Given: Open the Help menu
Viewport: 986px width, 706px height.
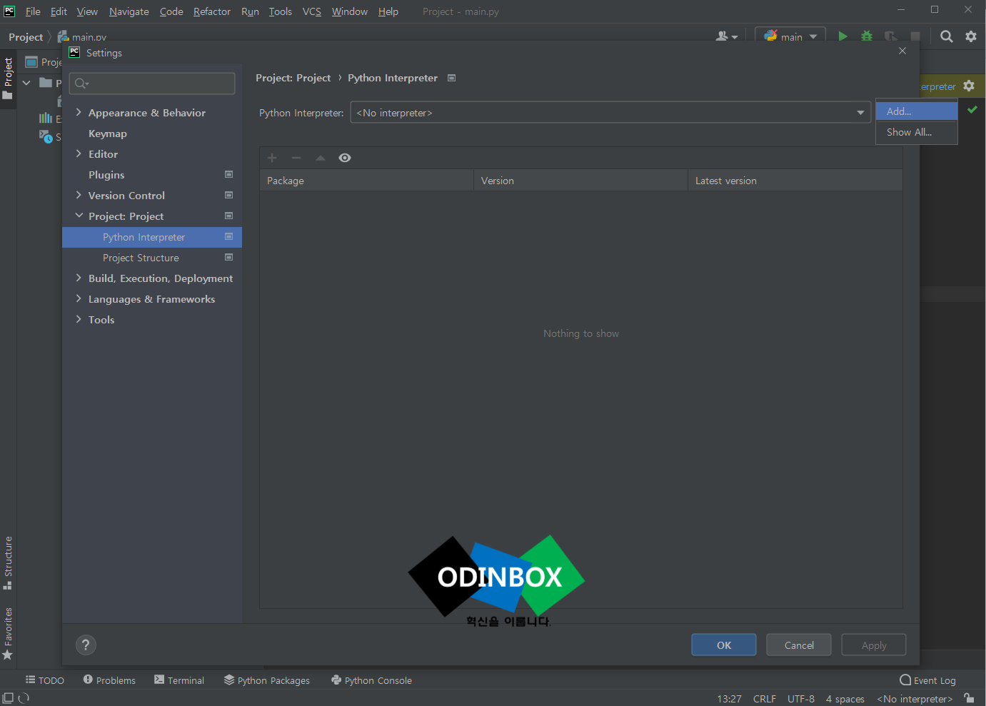Looking at the screenshot, I should (x=388, y=11).
